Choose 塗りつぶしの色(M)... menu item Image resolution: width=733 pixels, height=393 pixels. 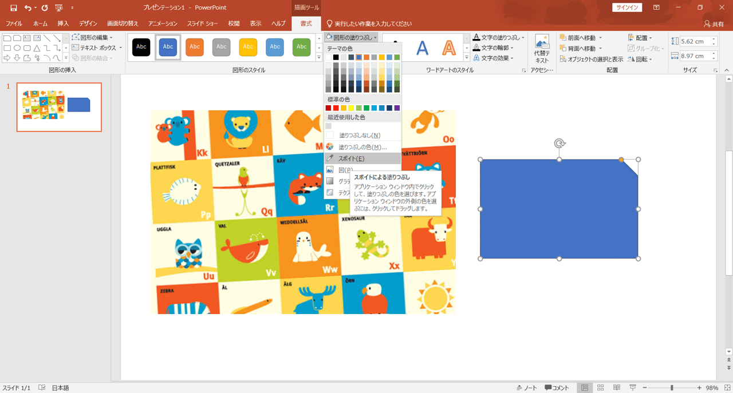(362, 147)
